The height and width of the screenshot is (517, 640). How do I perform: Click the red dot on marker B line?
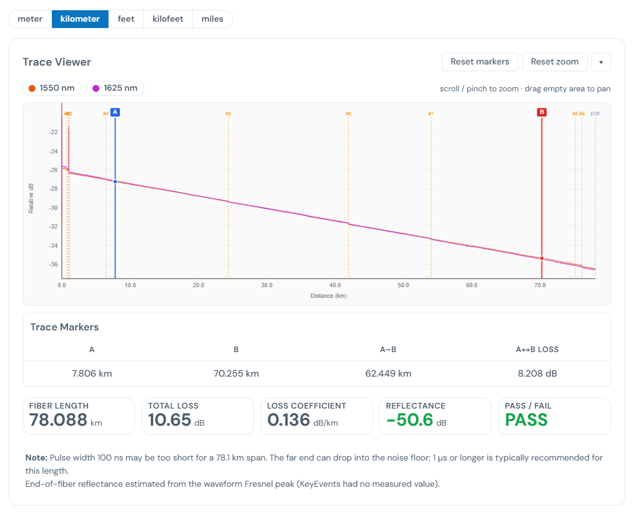[542, 258]
